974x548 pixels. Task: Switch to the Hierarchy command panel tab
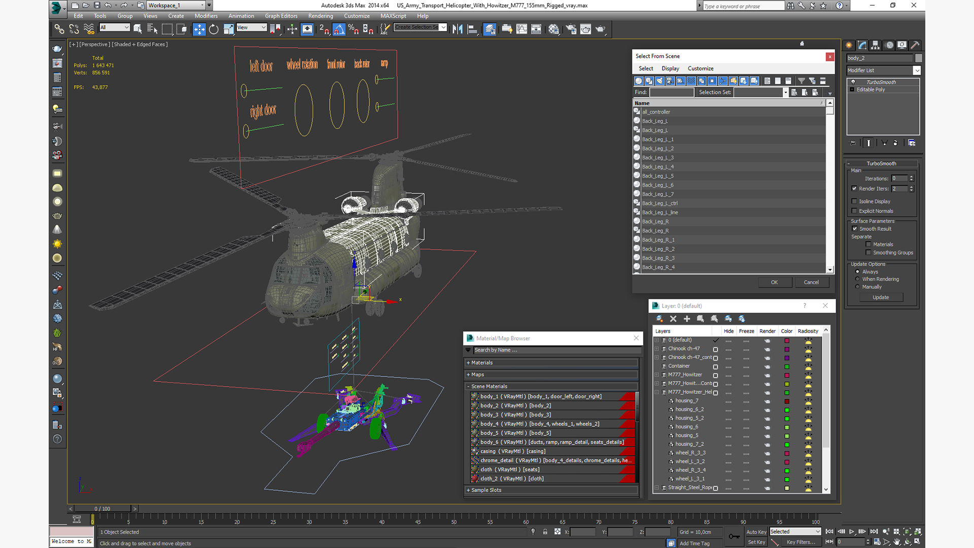875,45
